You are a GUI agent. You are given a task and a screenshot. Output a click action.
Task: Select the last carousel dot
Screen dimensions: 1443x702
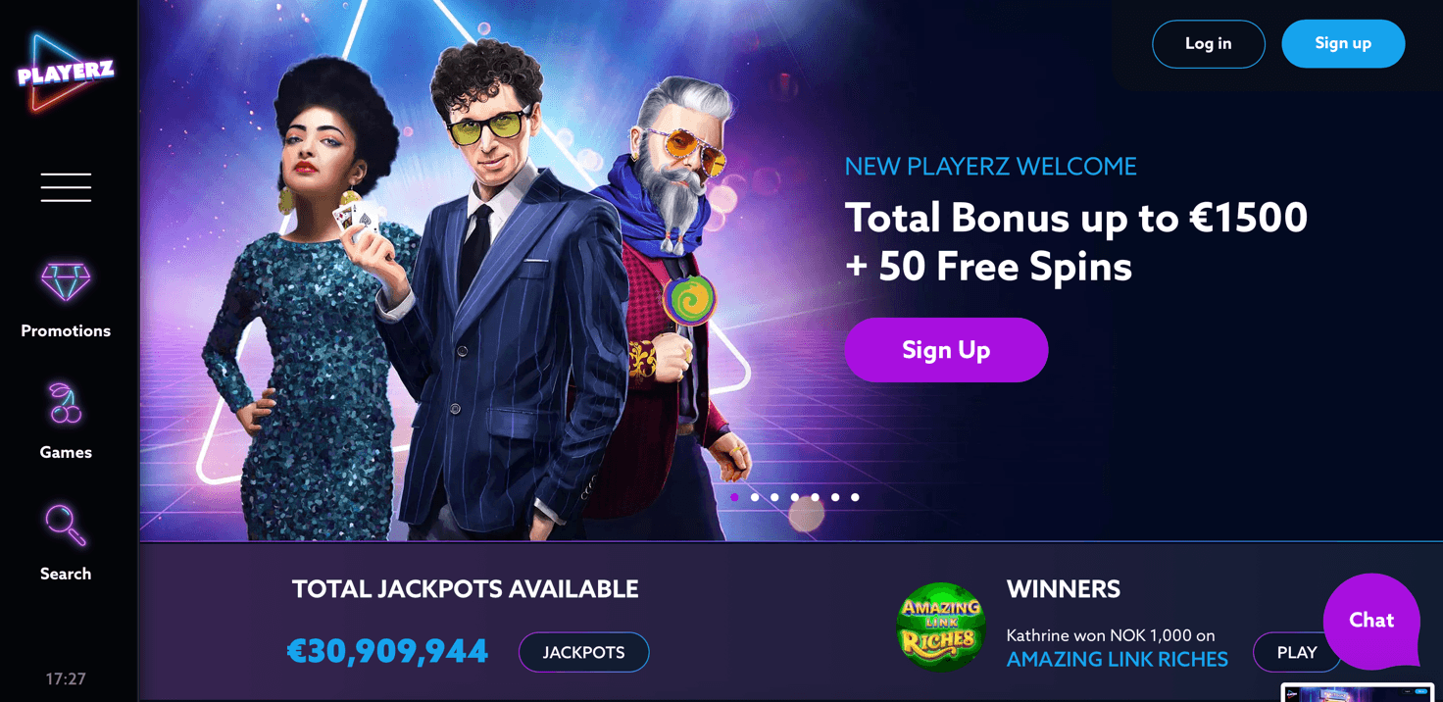click(x=855, y=497)
